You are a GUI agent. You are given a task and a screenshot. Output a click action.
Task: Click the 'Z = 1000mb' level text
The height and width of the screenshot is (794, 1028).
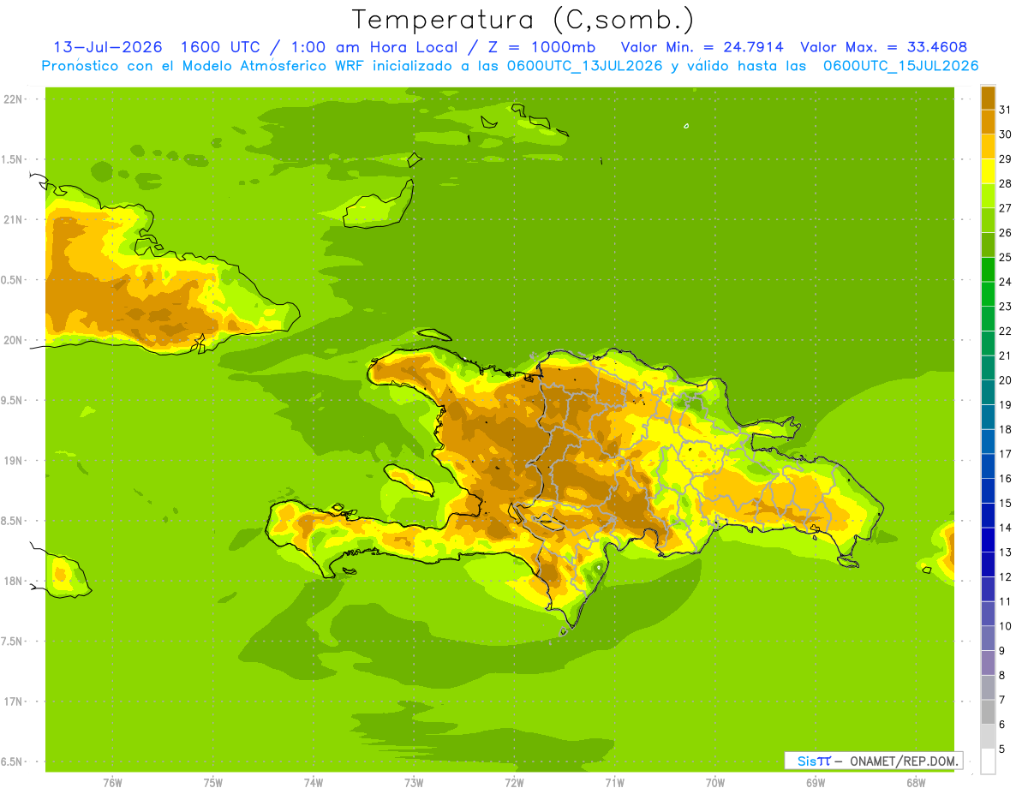click(543, 47)
